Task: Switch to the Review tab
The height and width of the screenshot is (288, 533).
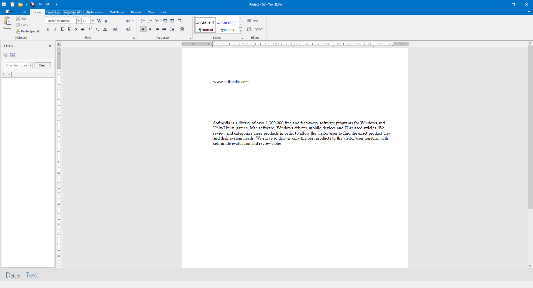Action: click(x=136, y=12)
